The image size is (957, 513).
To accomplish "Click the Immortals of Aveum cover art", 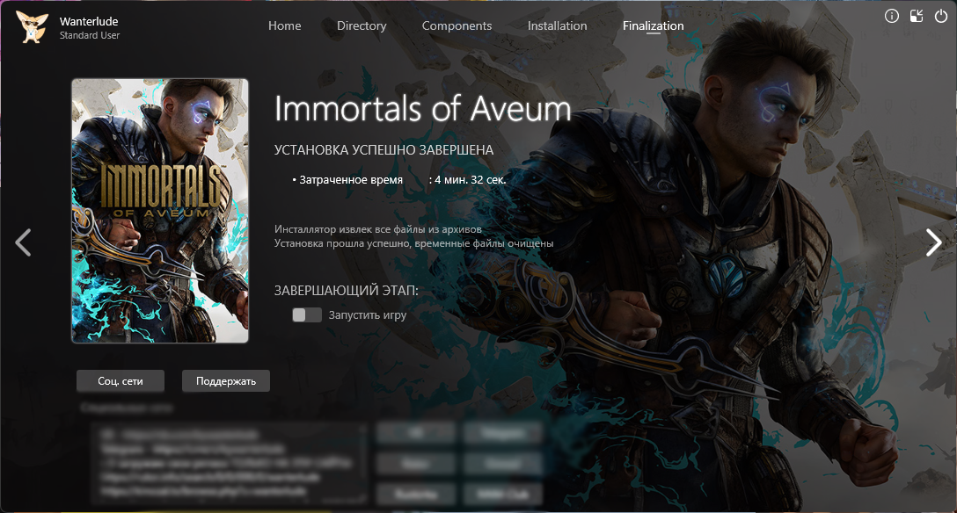I will (x=160, y=211).
